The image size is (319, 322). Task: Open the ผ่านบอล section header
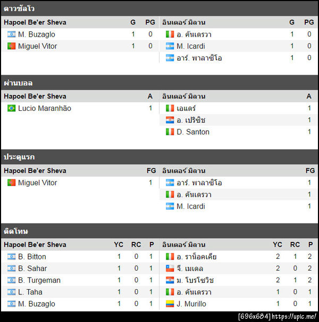pos(18,83)
